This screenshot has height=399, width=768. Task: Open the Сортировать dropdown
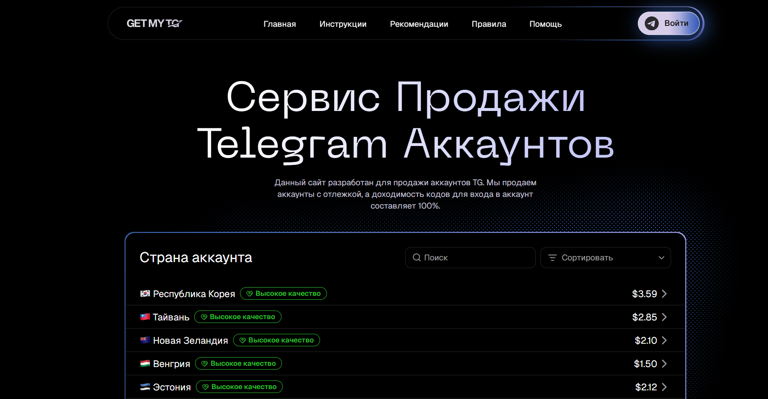pos(605,257)
